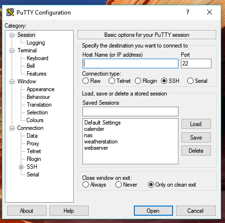Open the Data category
The height and width of the screenshot is (223, 225).
click(x=32, y=136)
